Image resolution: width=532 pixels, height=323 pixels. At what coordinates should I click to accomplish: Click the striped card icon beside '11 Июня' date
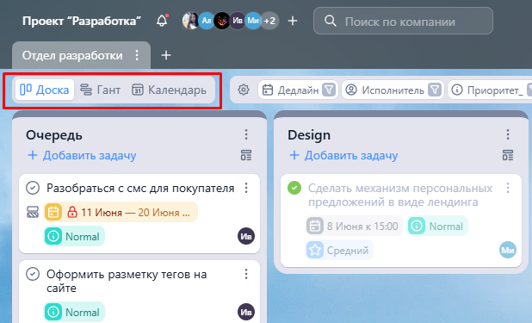point(33,212)
